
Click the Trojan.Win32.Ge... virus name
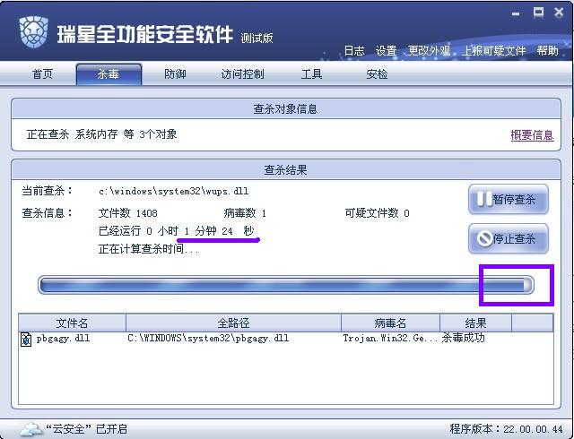pos(390,339)
